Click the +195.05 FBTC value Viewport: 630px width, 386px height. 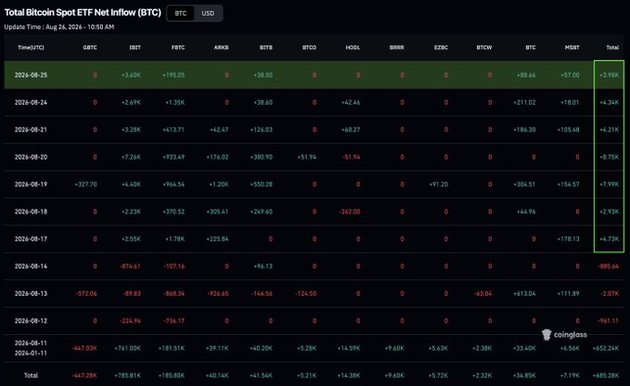click(x=174, y=75)
